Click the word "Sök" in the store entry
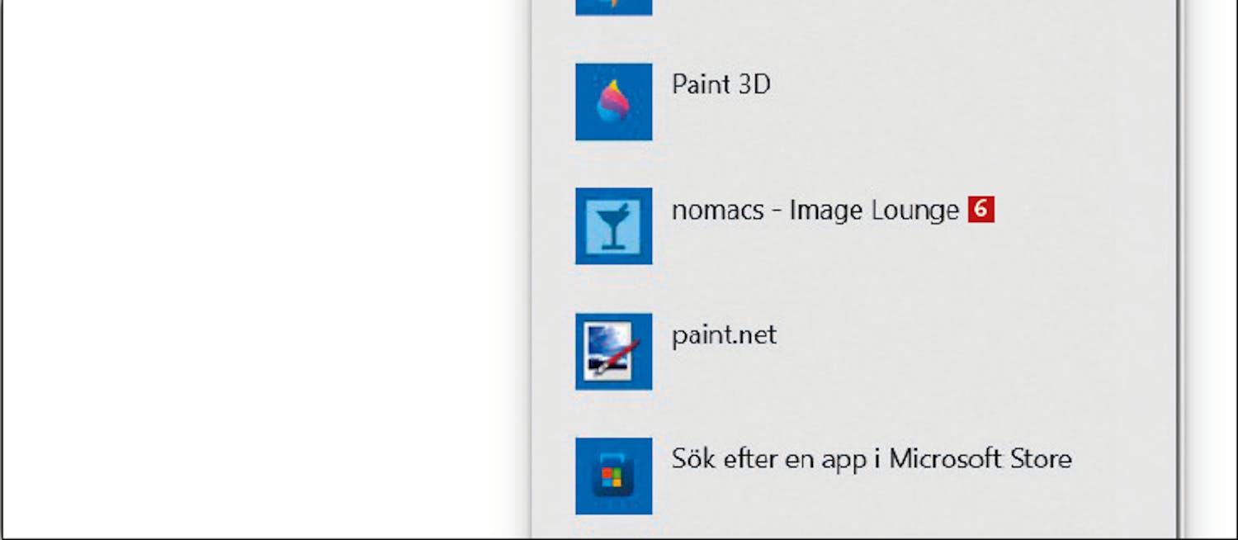 coord(691,459)
